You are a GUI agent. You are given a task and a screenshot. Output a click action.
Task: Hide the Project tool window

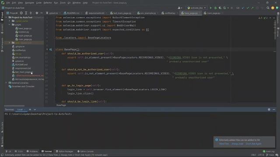tap(42, 13)
